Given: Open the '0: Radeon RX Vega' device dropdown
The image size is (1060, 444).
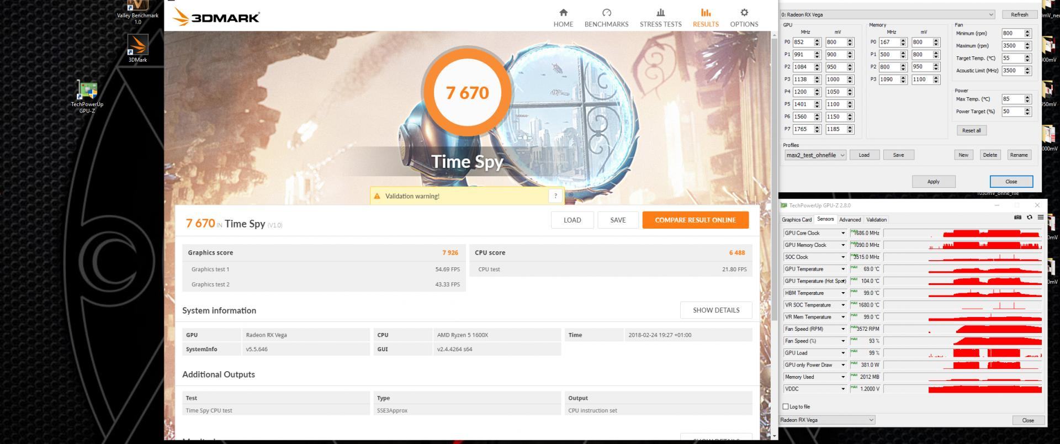Looking at the screenshot, I should tap(887, 15).
